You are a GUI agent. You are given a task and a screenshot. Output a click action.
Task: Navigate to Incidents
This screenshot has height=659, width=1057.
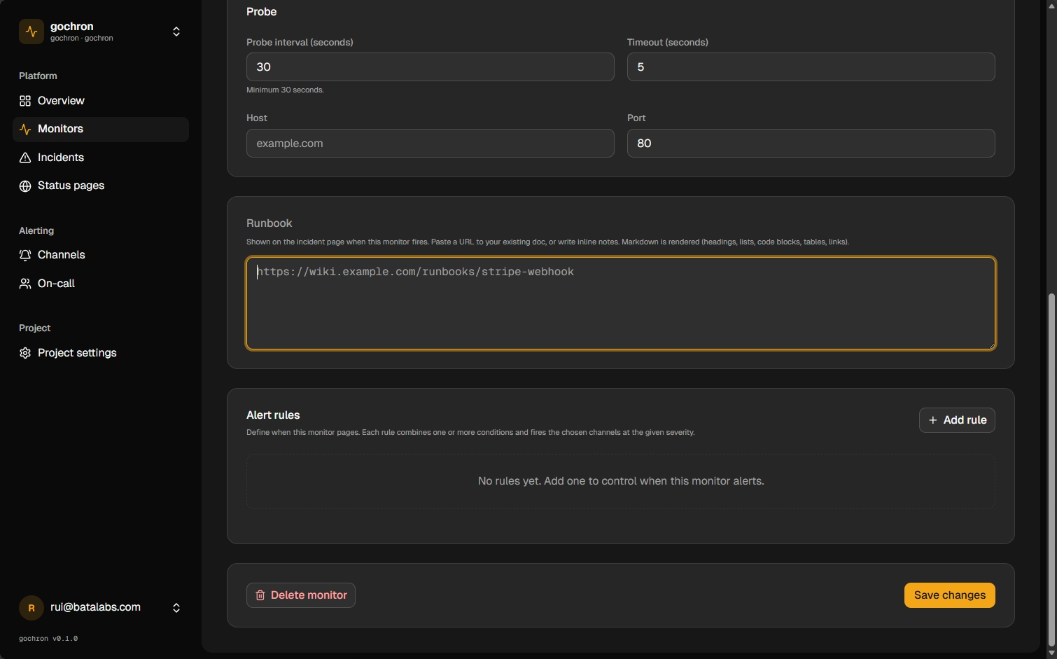pos(101,158)
